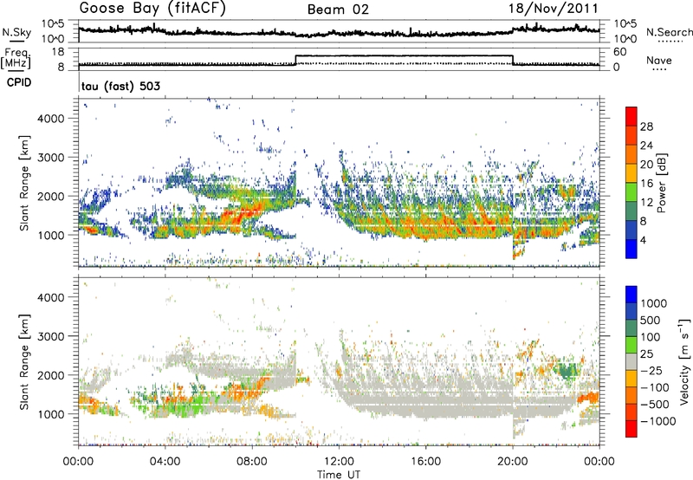Viewport: 693px width, 480px height.
Task: Click the red bottom of velocity colorbar
Action: 631,429
